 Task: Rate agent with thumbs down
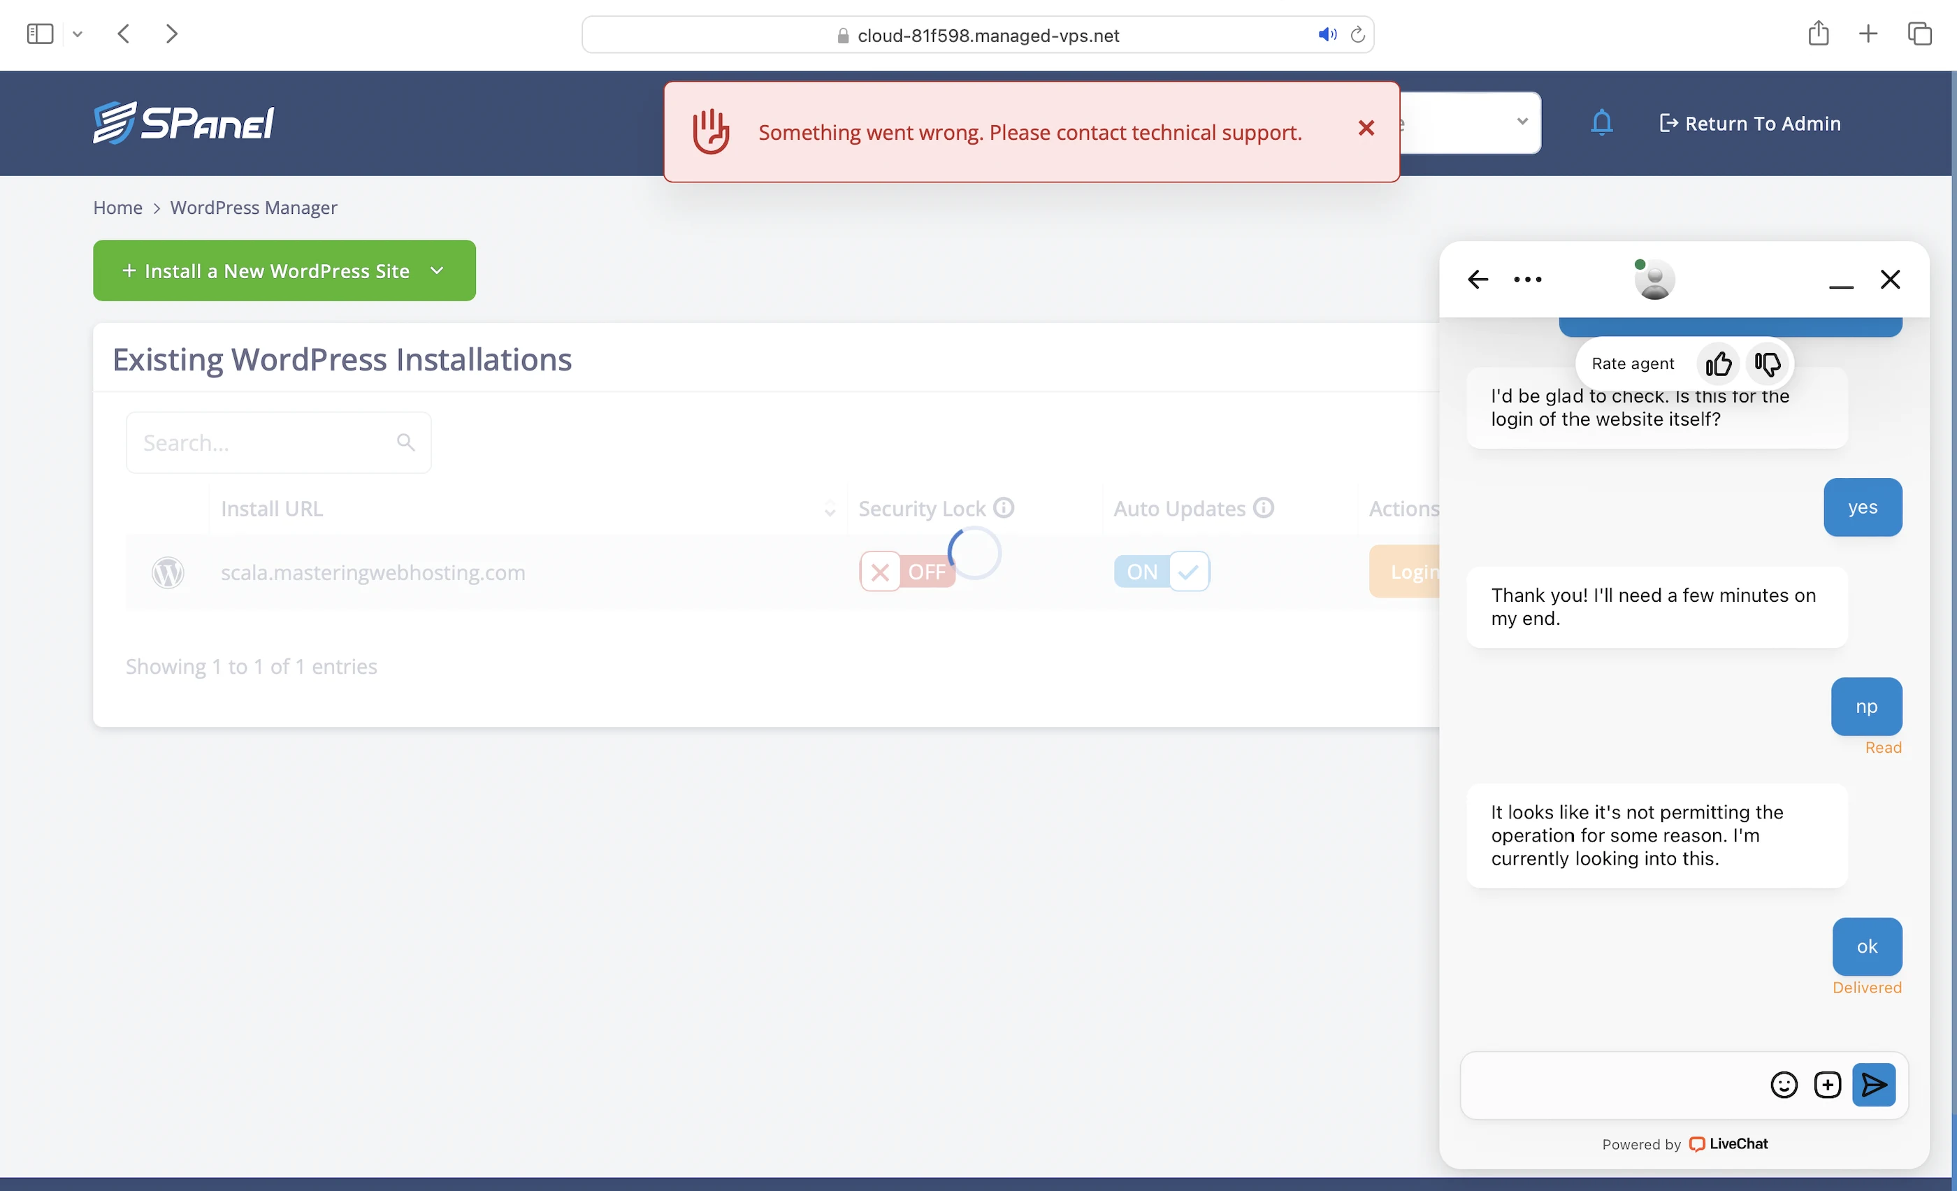click(x=1767, y=363)
